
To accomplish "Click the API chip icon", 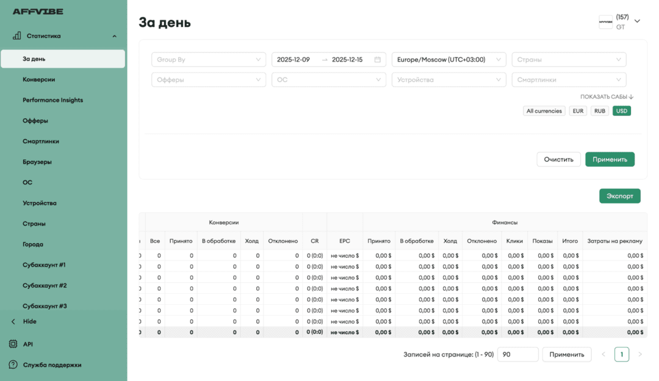I will (13, 344).
